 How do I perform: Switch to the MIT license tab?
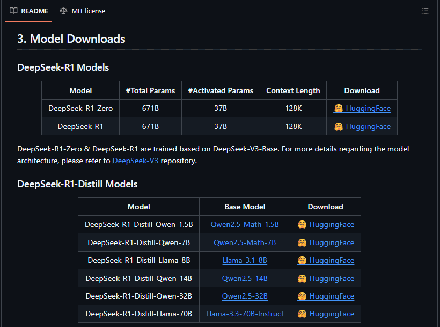(83, 11)
